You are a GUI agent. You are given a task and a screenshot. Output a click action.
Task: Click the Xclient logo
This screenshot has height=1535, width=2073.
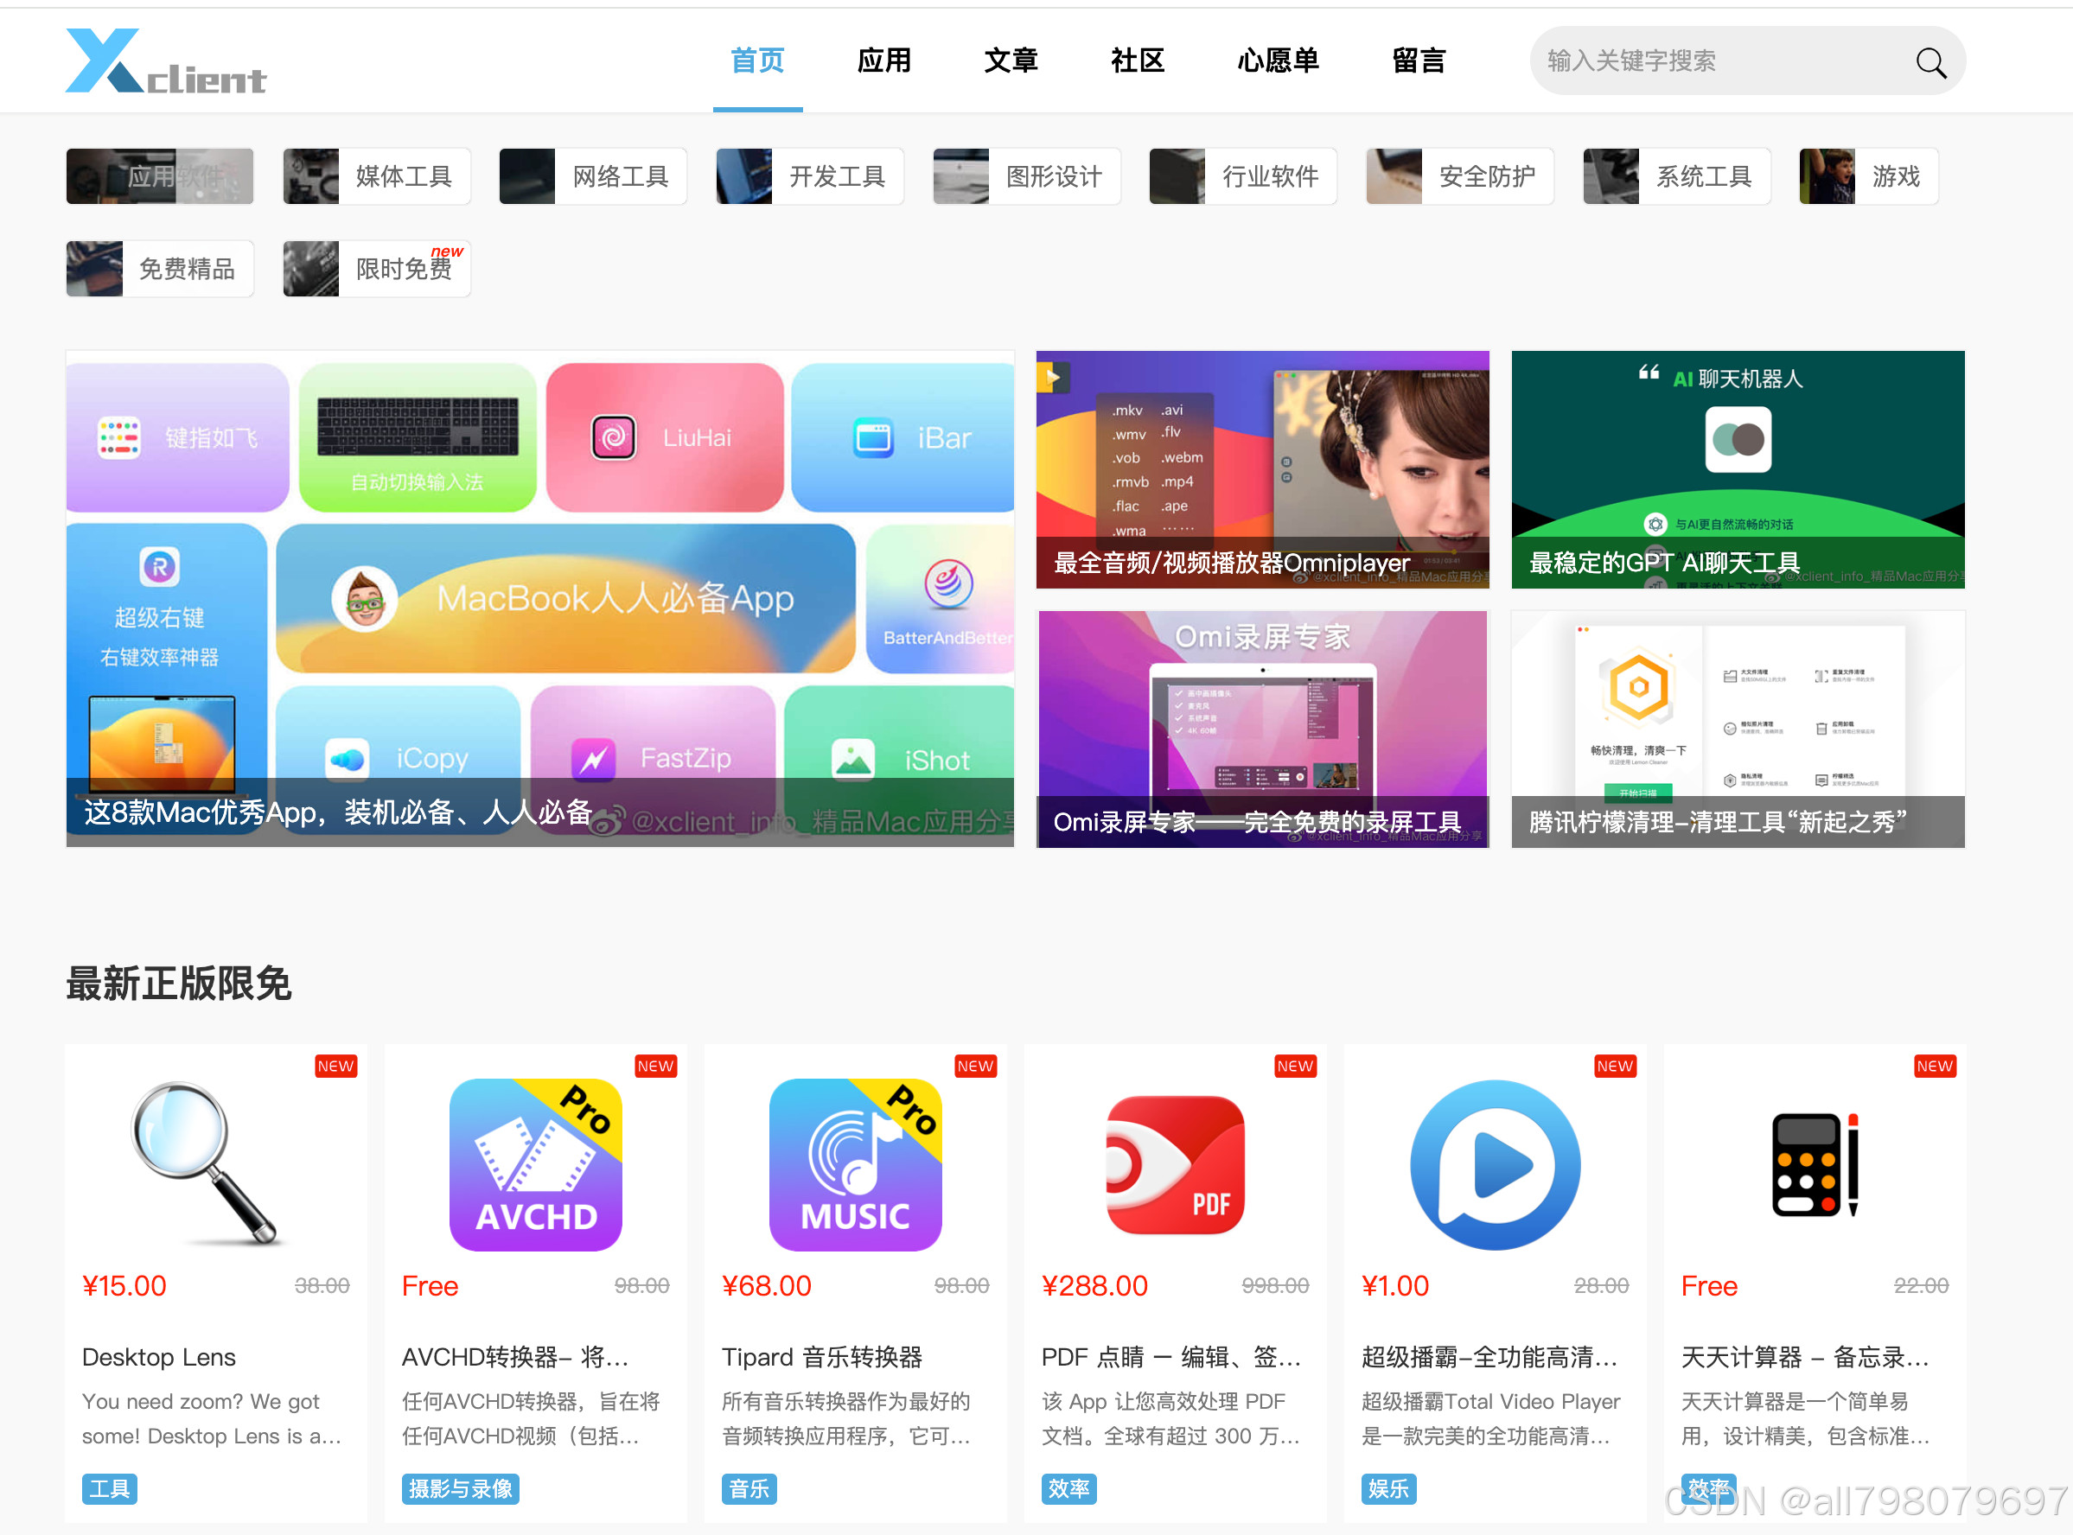[x=165, y=61]
